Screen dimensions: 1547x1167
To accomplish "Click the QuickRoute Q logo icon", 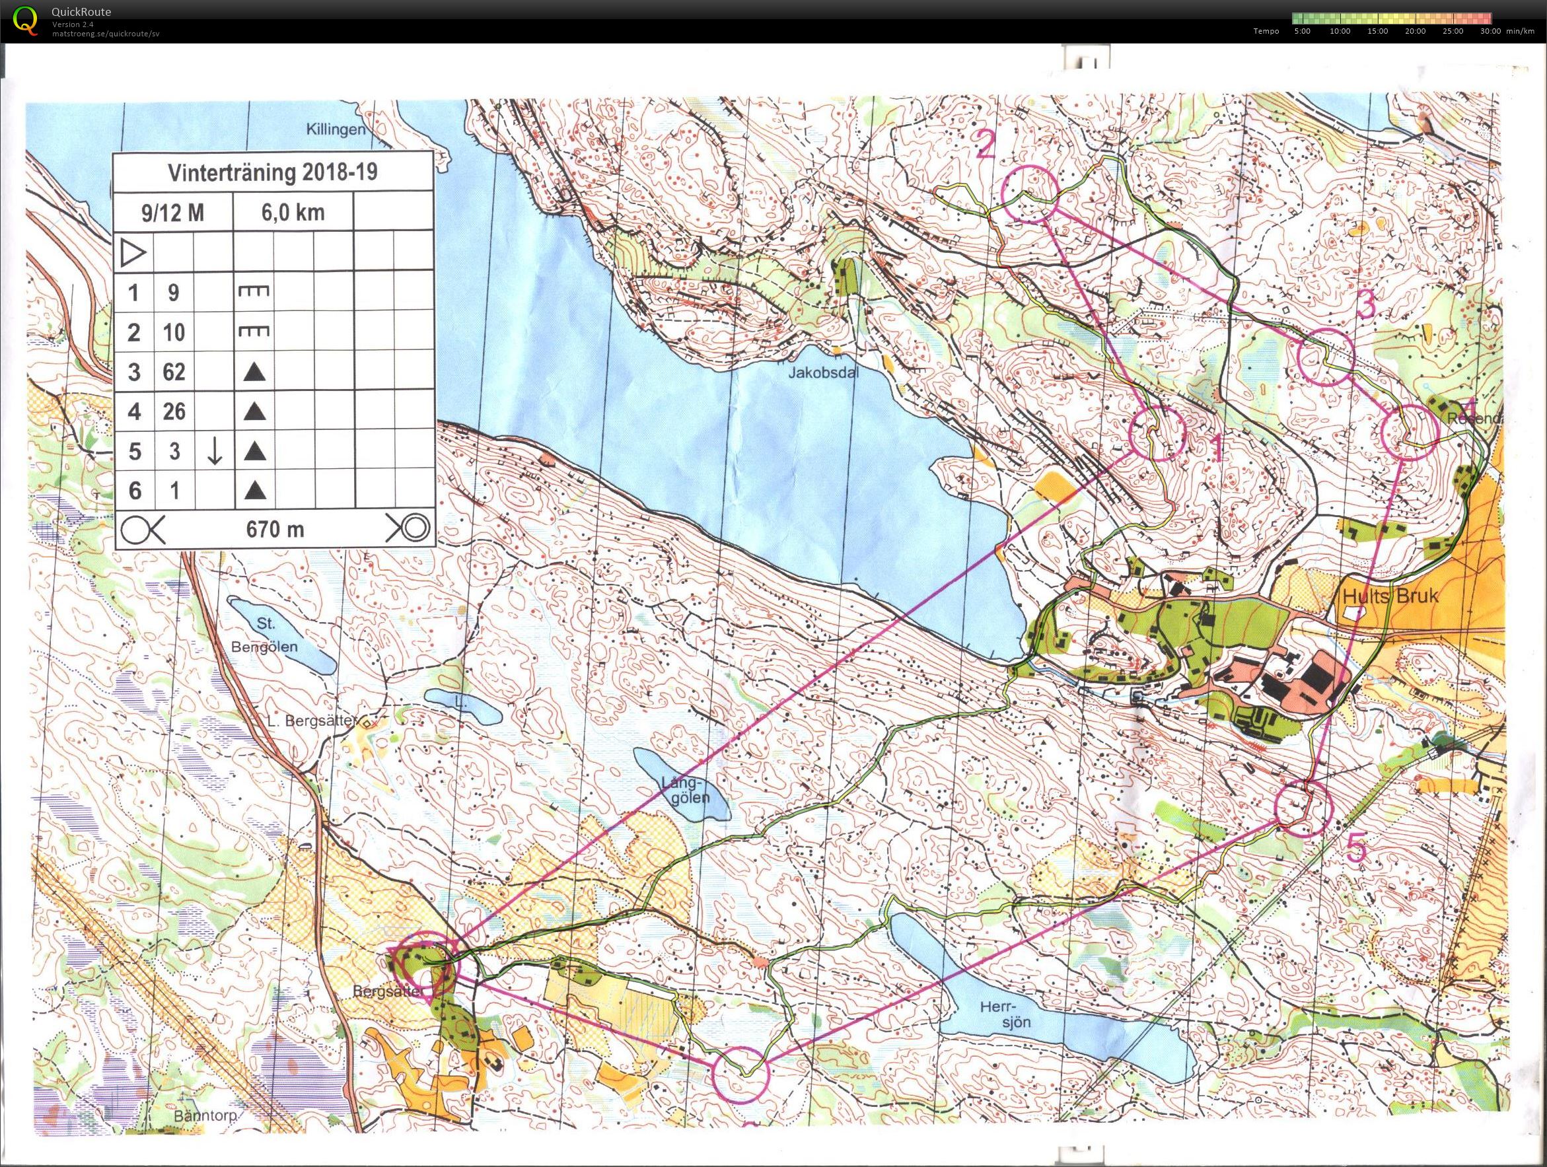I will (26, 20).
